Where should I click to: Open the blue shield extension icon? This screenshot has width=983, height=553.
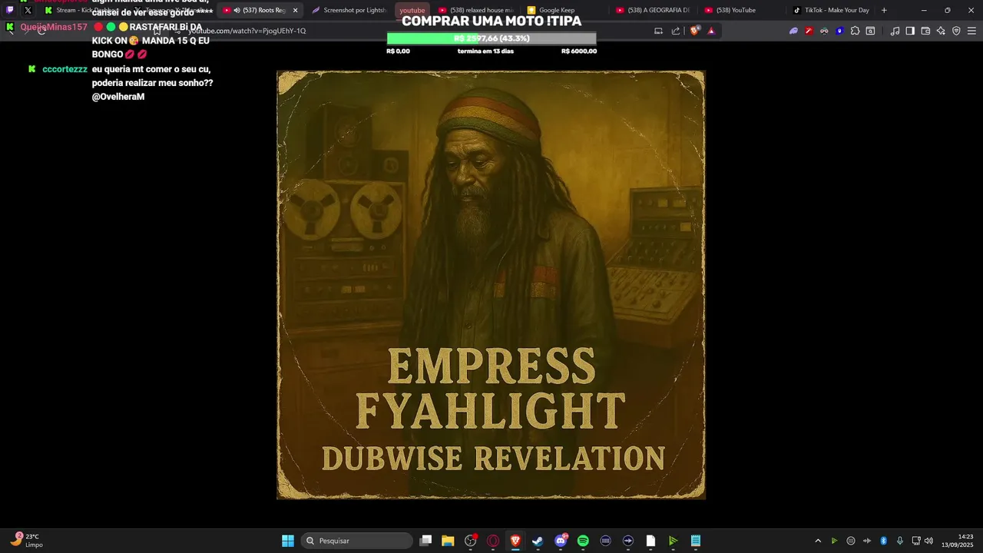pyautogui.click(x=839, y=31)
